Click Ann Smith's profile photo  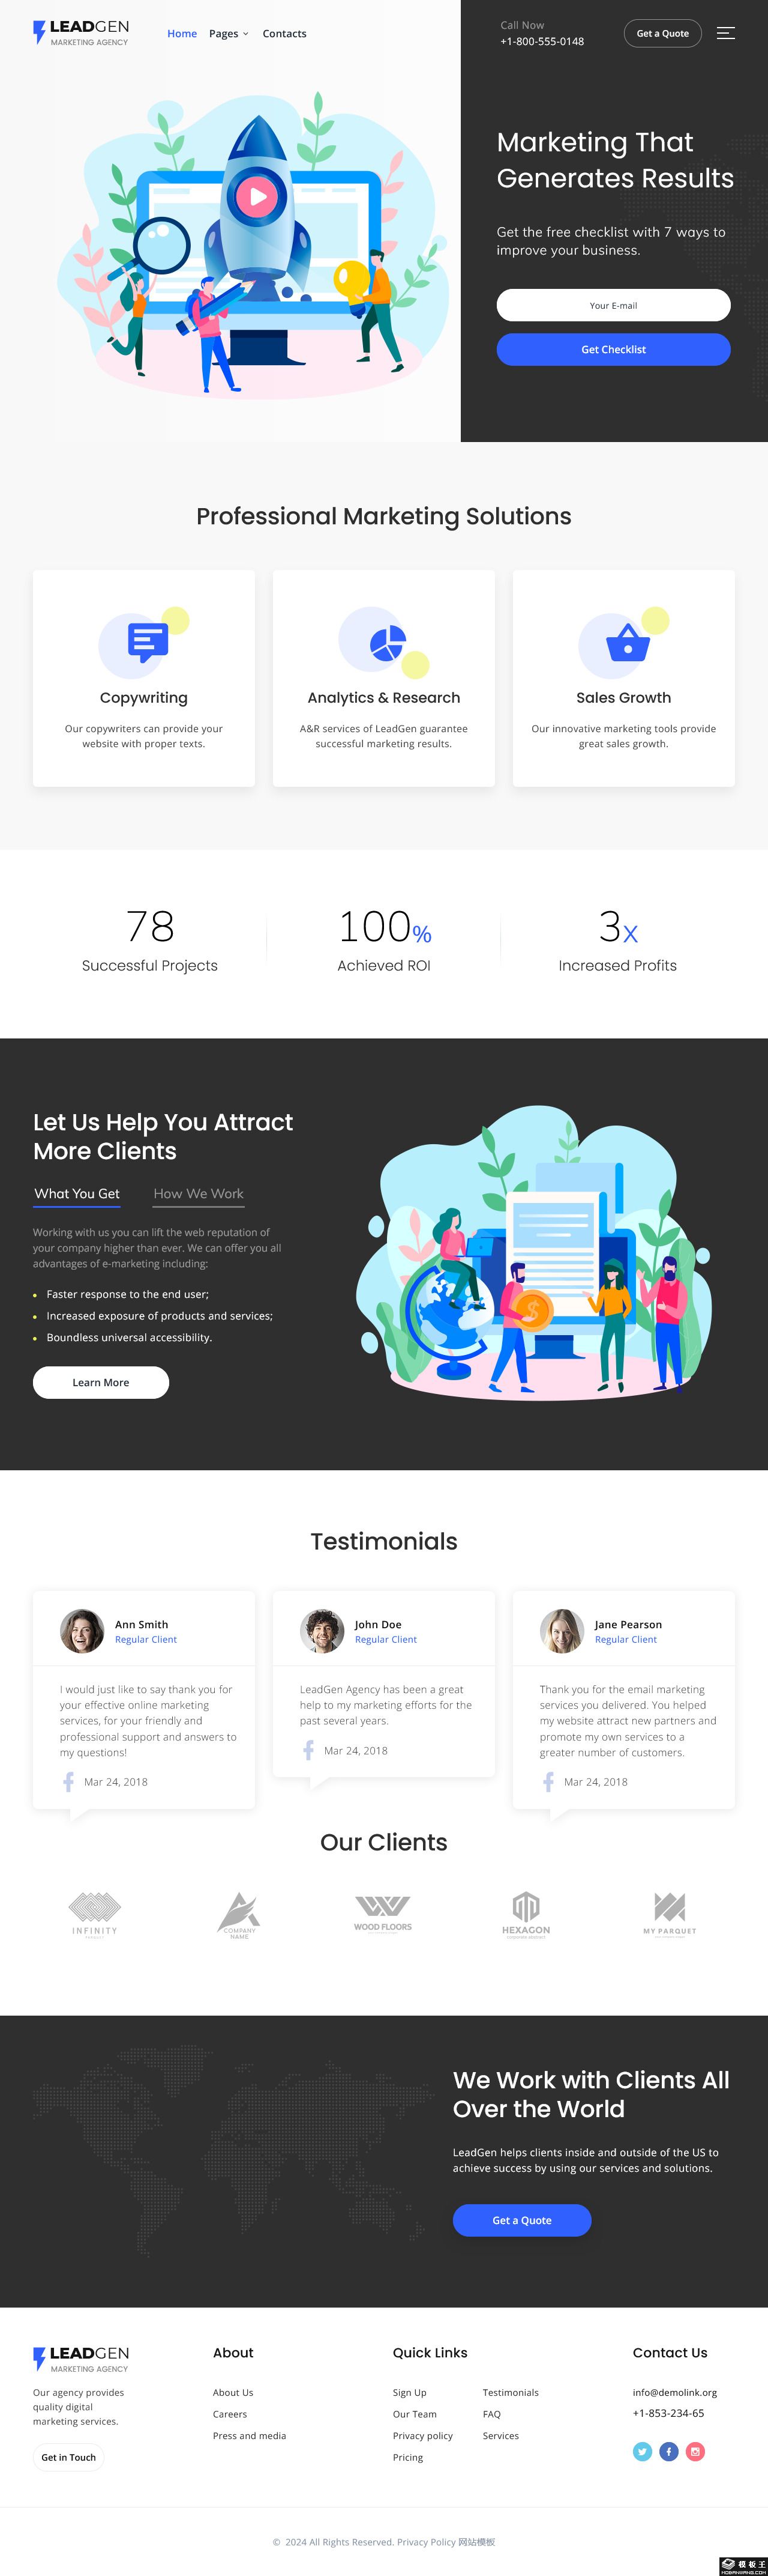tap(82, 1631)
